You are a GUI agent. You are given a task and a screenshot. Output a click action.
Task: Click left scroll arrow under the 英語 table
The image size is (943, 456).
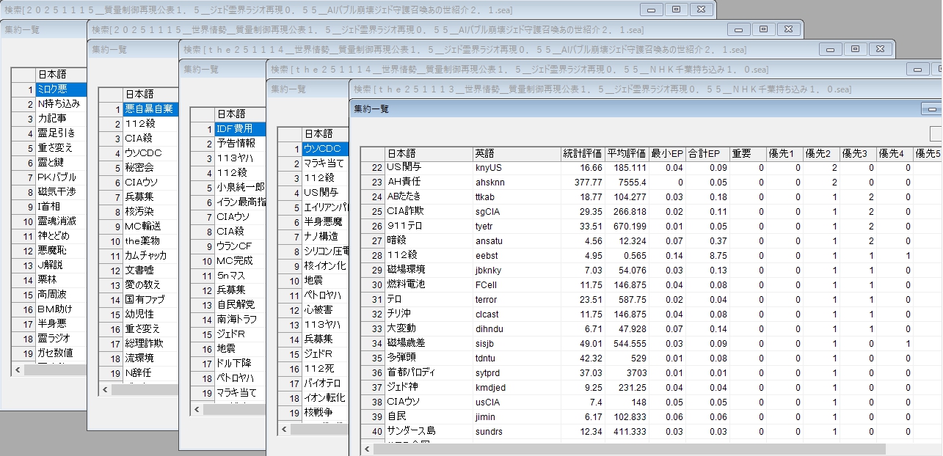[x=367, y=449]
